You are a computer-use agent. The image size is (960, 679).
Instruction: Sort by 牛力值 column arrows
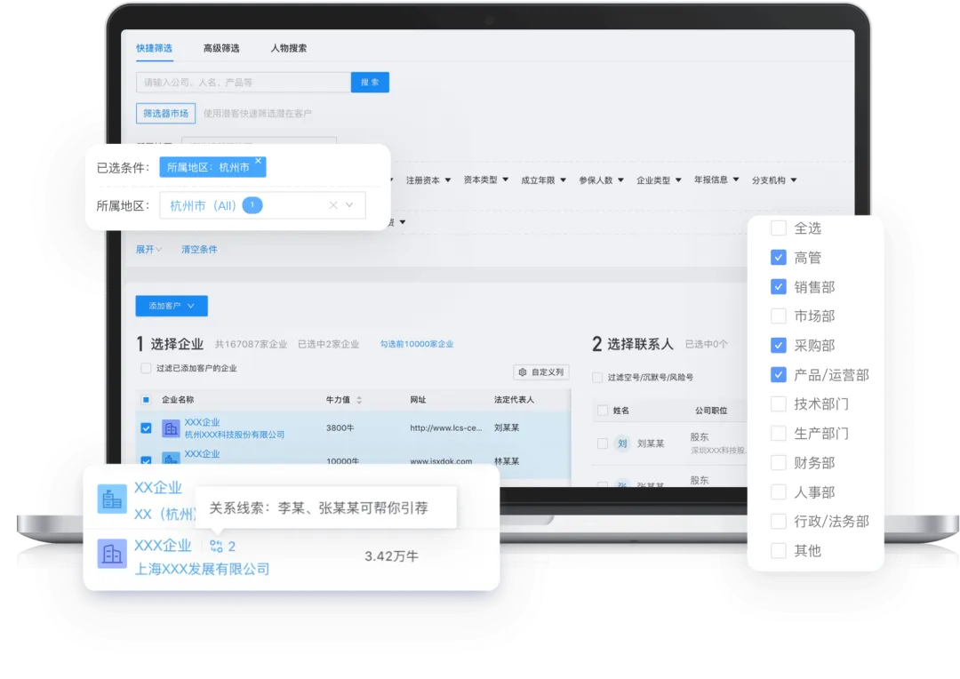coord(359,400)
